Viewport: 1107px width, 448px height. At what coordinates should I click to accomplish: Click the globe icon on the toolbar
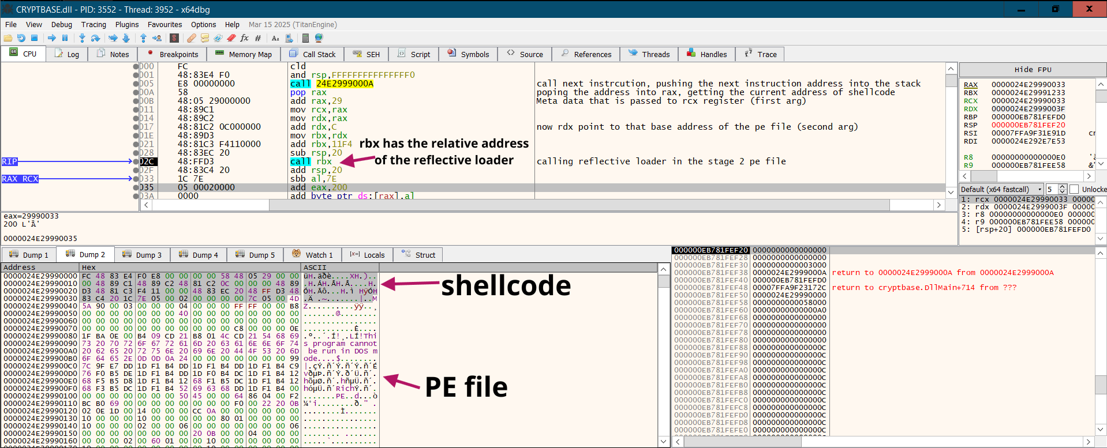[x=319, y=38]
